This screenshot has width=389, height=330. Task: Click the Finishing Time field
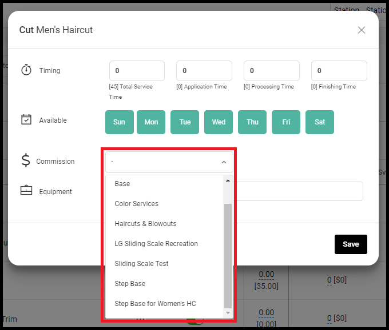(x=339, y=71)
